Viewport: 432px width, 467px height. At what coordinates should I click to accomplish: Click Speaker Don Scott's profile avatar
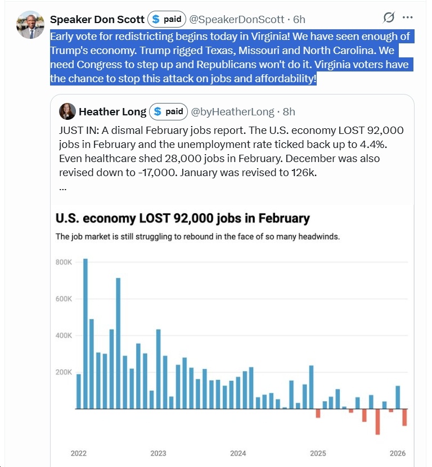point(30,24)
